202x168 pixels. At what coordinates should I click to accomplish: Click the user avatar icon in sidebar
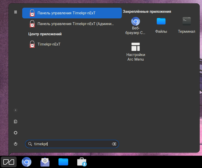16,110
